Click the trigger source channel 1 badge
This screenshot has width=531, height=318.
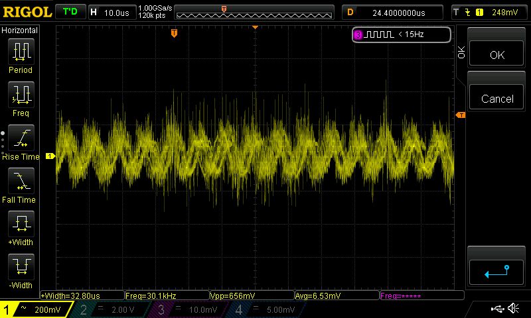click(479, 13)
